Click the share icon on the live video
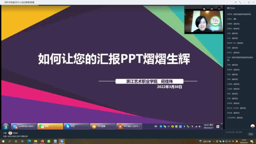The height and width of the screenshot is (144, 256). [212, 9]
